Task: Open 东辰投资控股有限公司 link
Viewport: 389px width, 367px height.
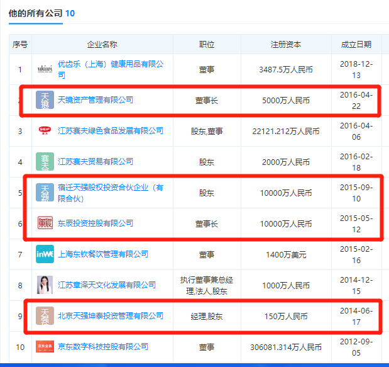Action: [96, 223]
